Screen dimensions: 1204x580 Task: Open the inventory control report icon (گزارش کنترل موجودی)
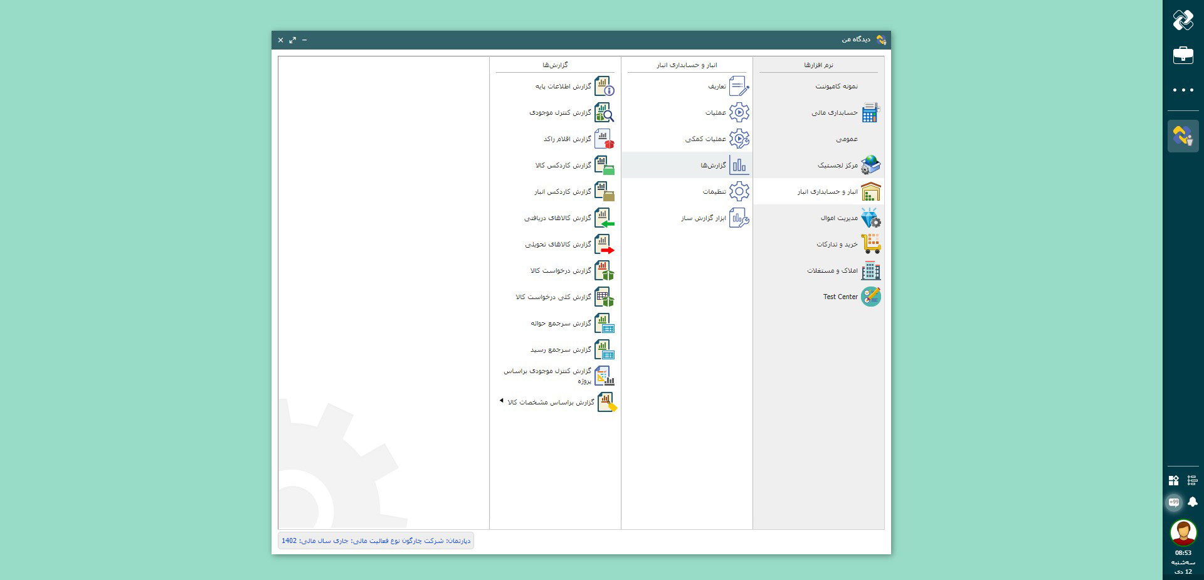(x=604, y=113)
